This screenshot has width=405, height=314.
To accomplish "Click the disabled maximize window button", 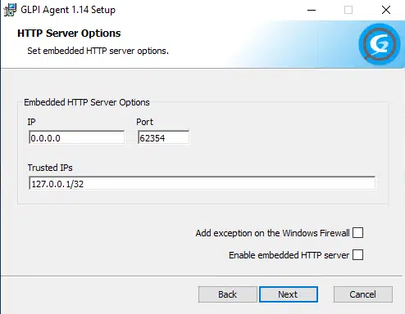I will [x=348, y=10].
